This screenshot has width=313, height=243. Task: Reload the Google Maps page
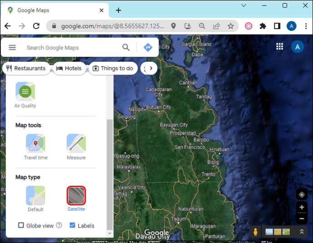point(36,26)
